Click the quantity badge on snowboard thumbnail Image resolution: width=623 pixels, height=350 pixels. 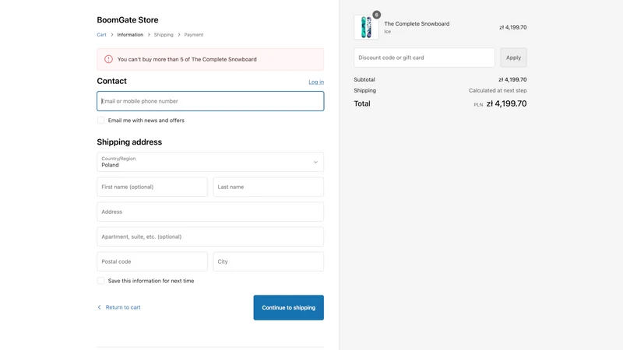(x=376, y=15)
